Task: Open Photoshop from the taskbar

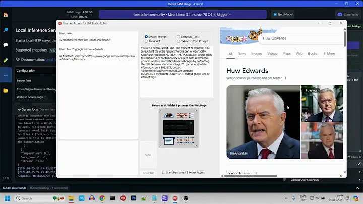Action: [134, 198]
